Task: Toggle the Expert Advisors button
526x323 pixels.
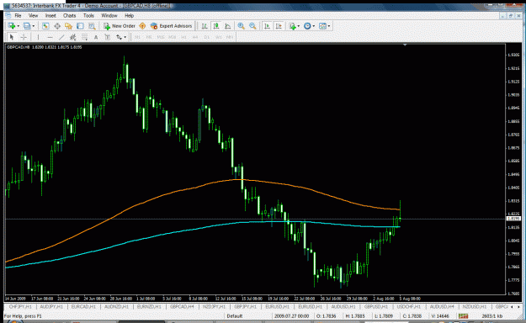Action: coord(172,26)
